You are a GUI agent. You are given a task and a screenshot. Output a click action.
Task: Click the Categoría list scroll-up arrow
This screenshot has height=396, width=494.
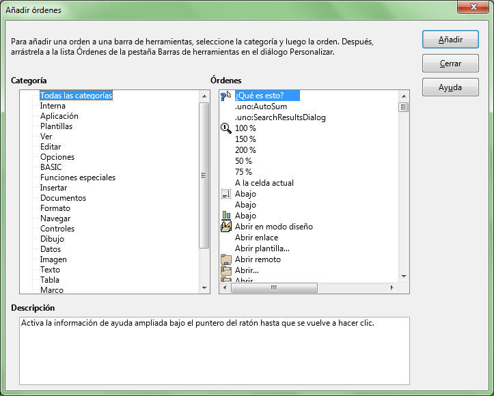[204, 96]
